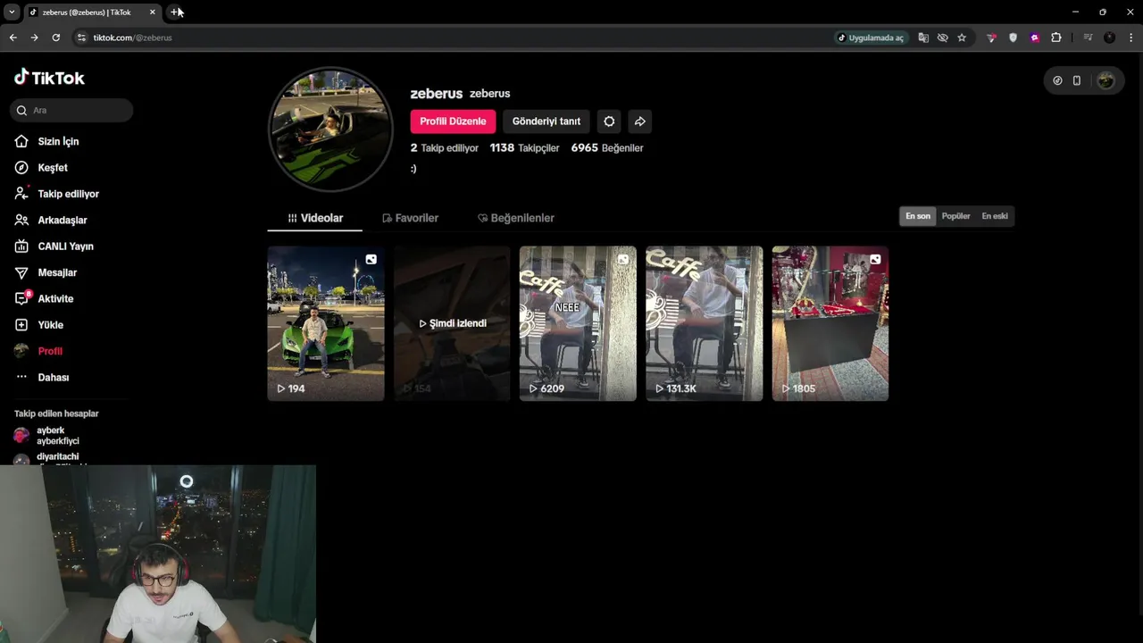Reload the page with the refresh icon
Screen dimensions: 1143x643
[x=55, y=38]
